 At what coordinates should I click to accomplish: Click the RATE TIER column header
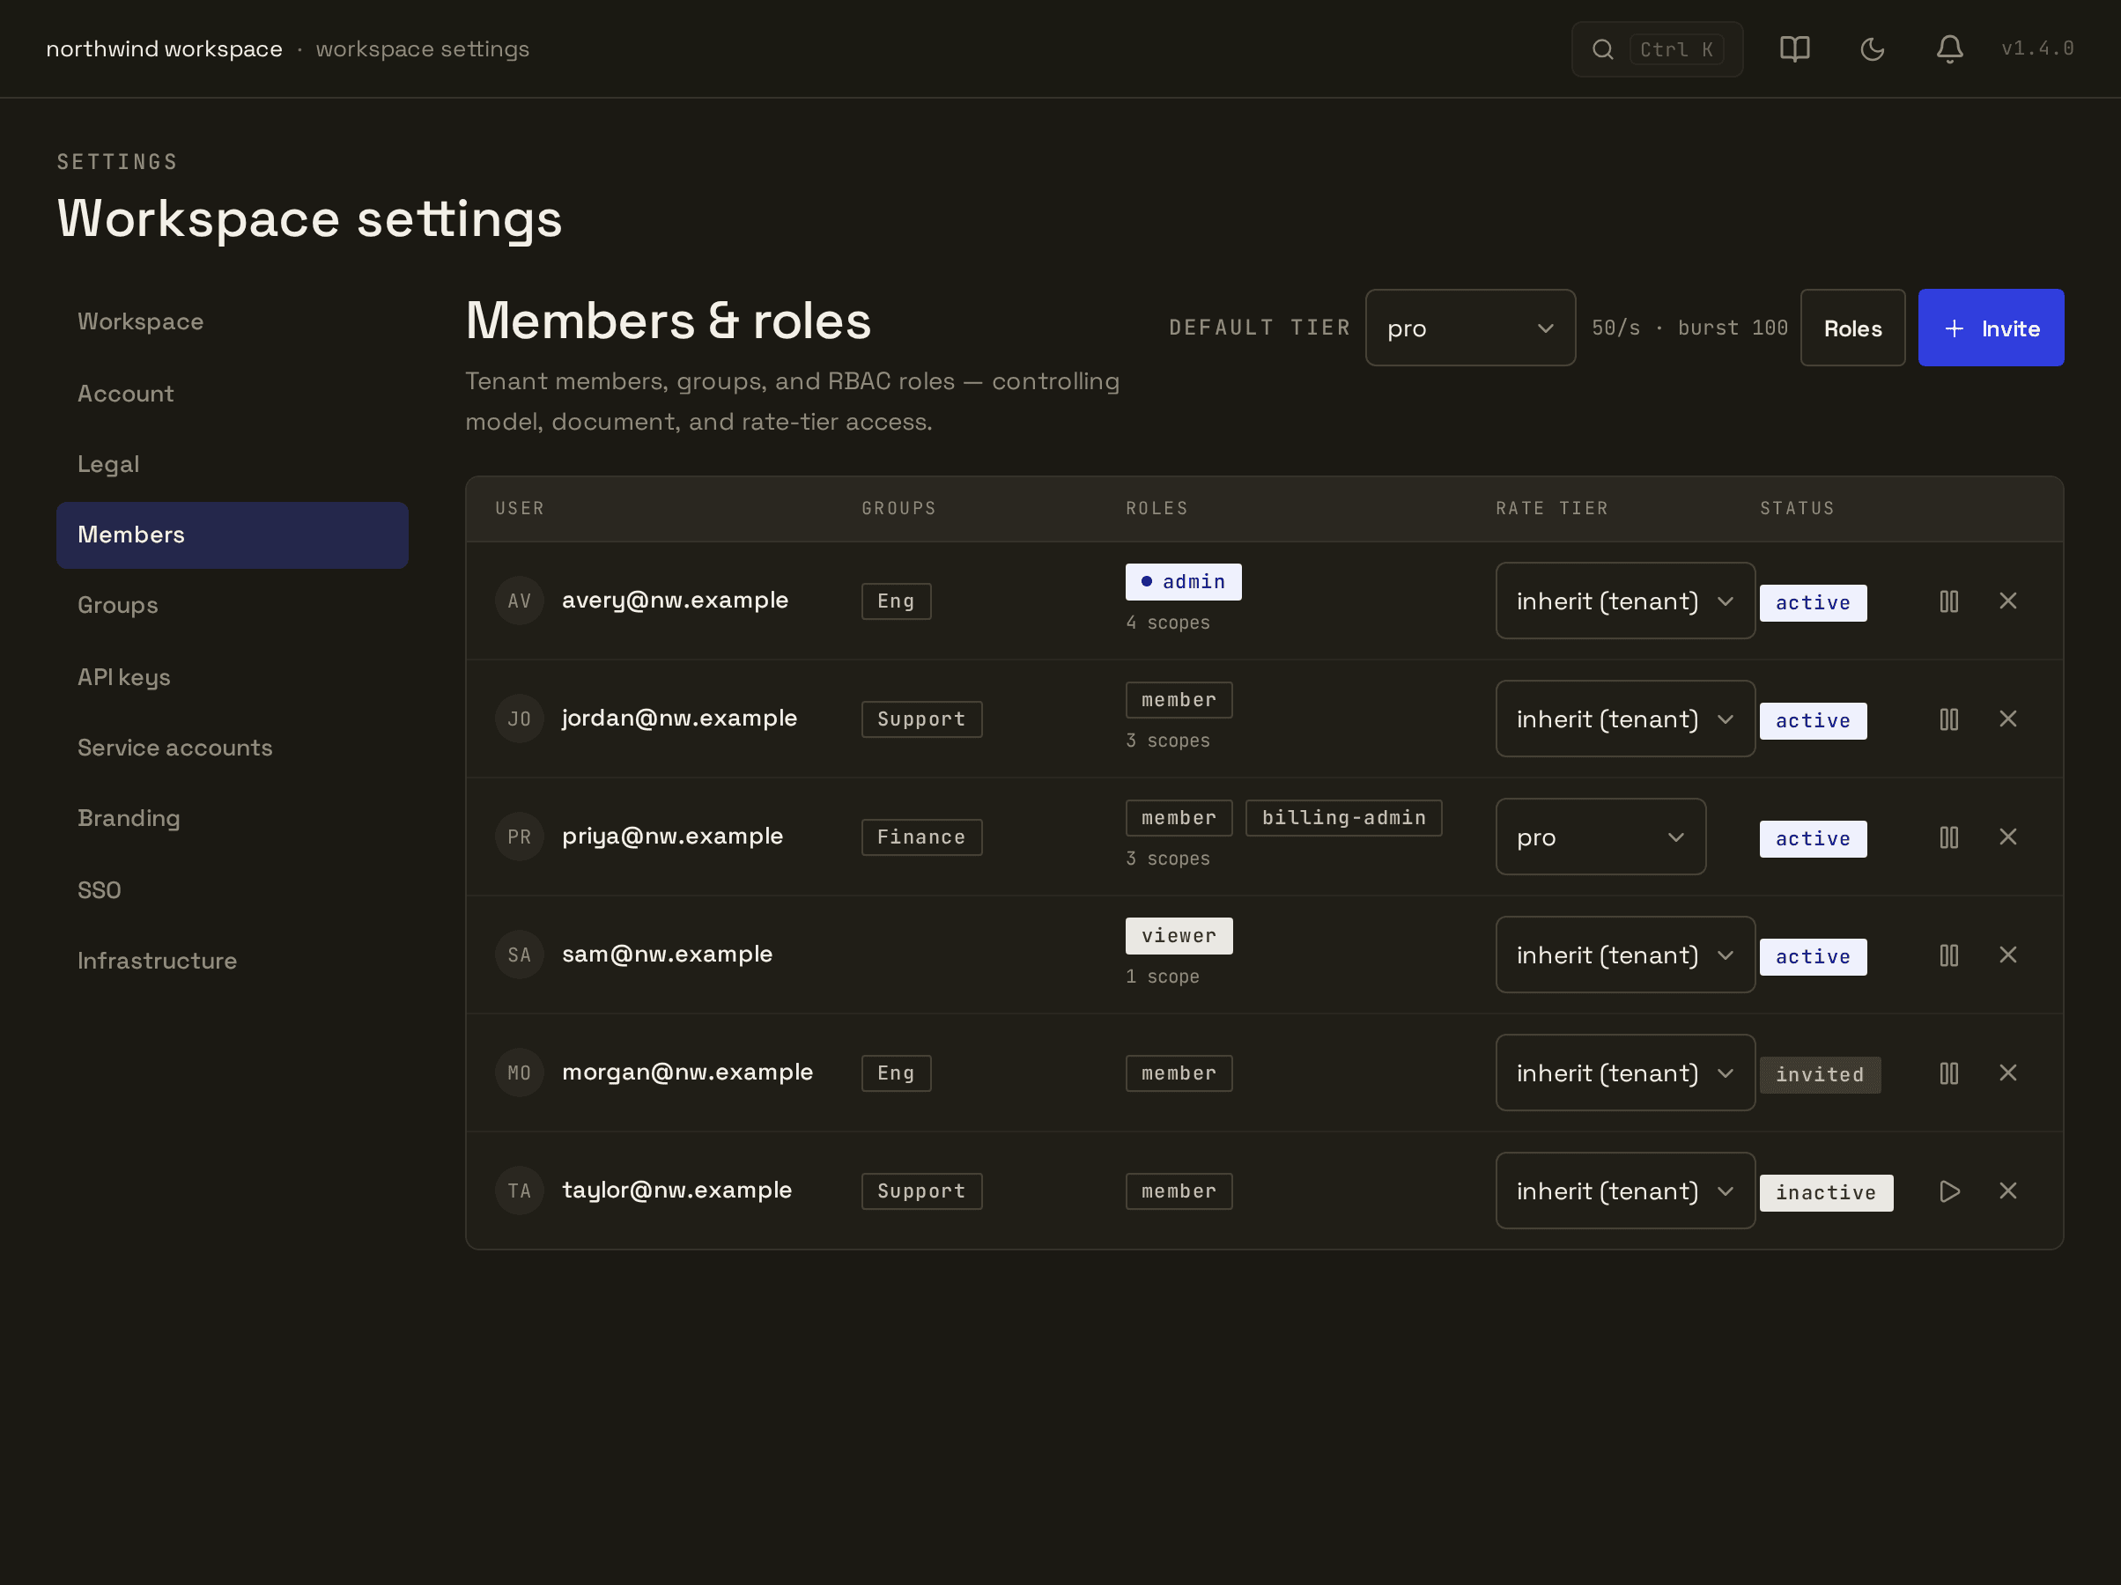tap(1552, 508)
